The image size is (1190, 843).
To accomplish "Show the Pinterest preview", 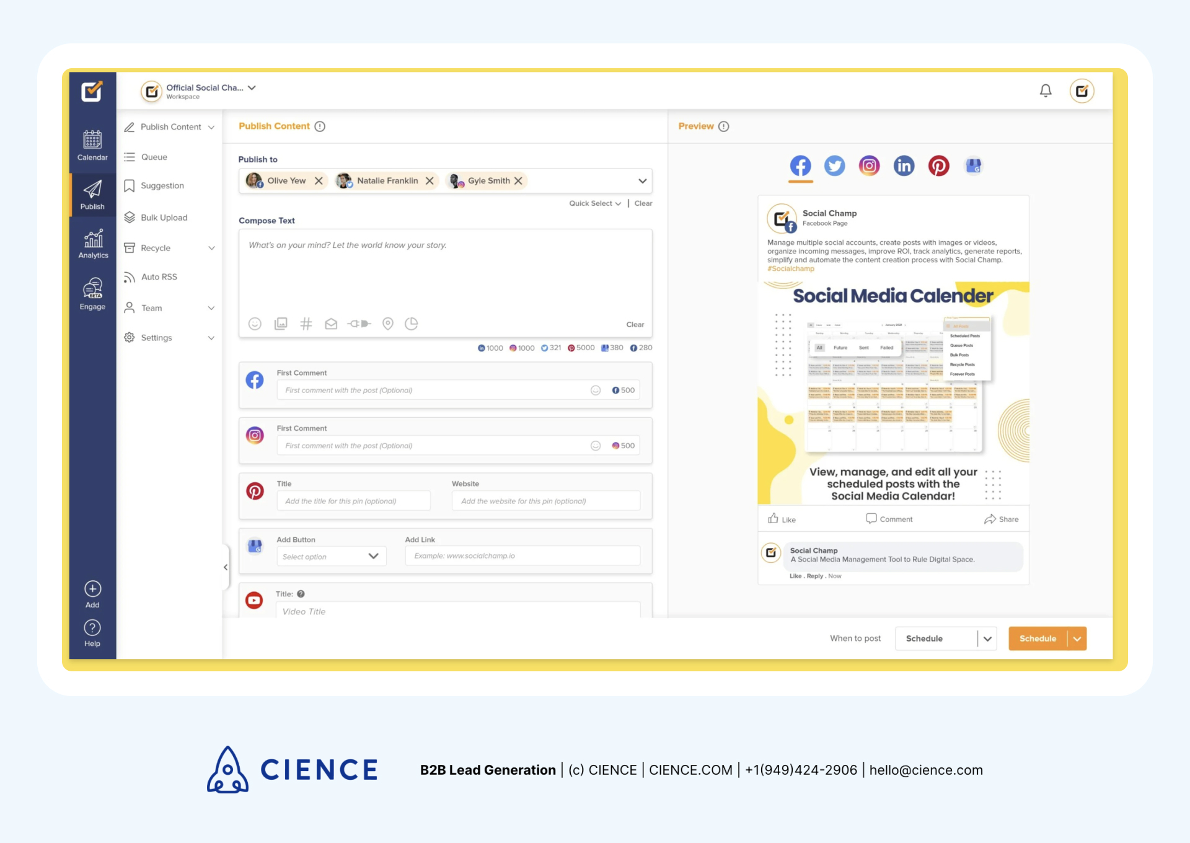I will (938, 166).
